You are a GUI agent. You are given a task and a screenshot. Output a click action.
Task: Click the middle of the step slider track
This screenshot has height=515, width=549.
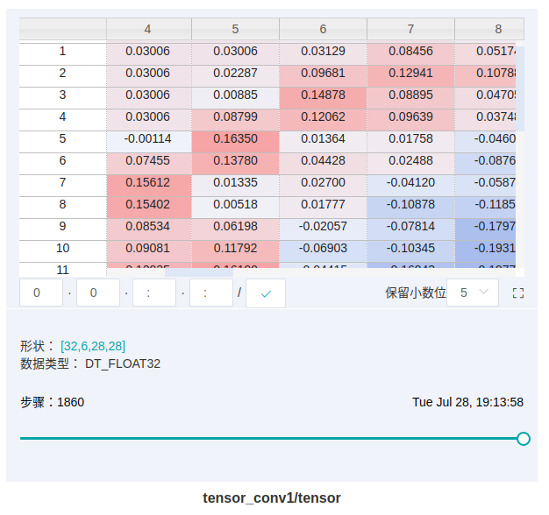coord(272,438)
